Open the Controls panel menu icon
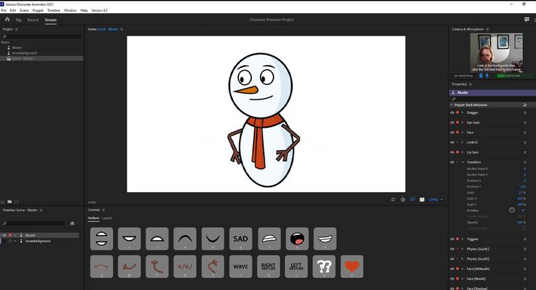This screenshot has width=536, height=290. (x=103, y=210)
